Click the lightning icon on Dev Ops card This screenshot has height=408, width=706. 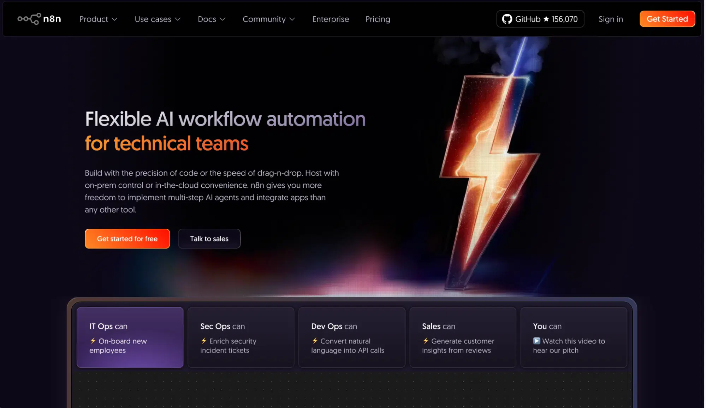(x=315, y=341)
